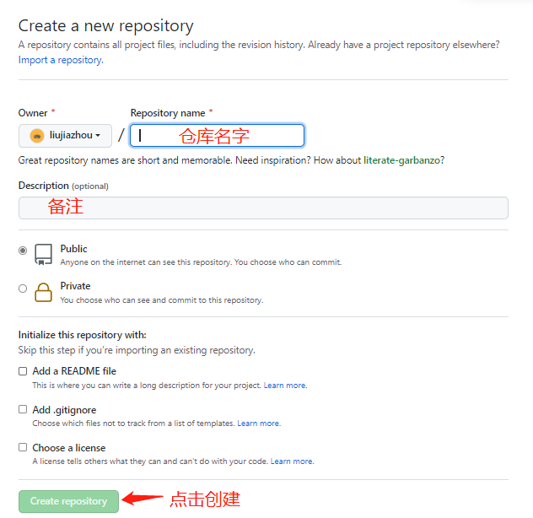Click the Public repository book icon
The width and height of the screenshot is (533, 518).
43,254
